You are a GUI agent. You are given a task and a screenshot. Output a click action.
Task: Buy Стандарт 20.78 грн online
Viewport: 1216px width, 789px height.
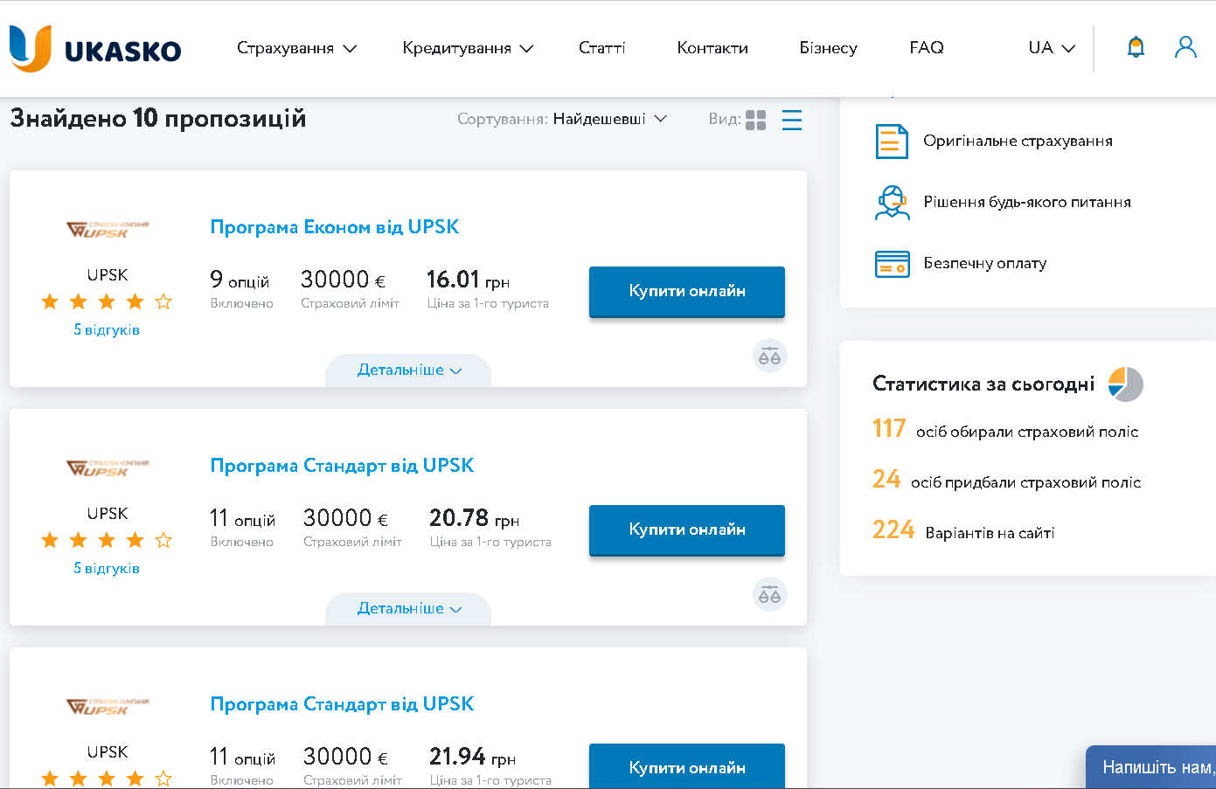tap(687, 529)
